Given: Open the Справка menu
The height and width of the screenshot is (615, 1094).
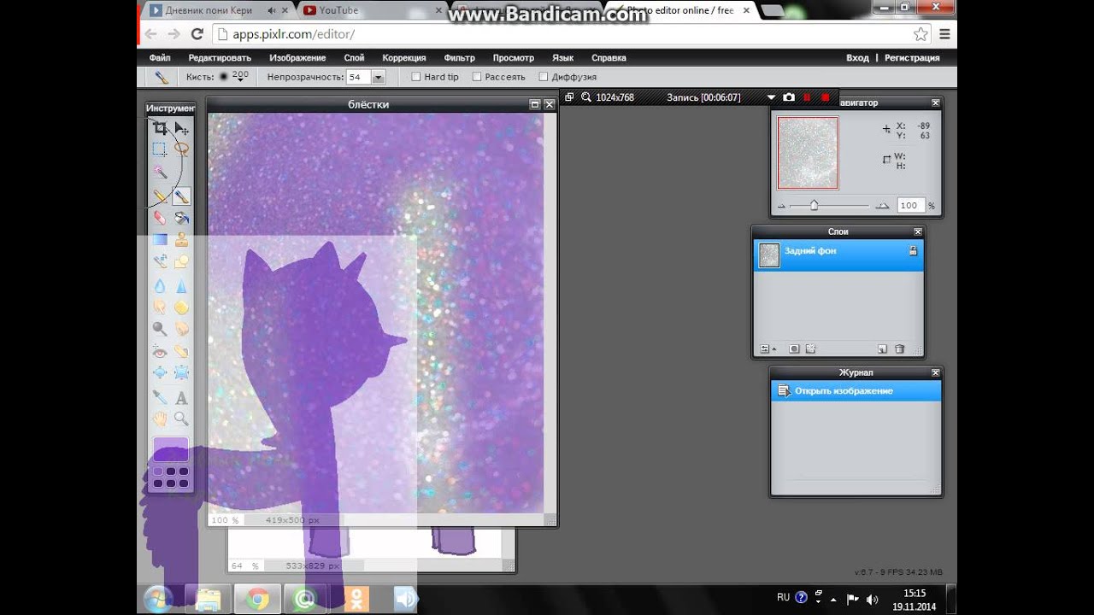Looking at the screenshot, I should click(609, 58).
